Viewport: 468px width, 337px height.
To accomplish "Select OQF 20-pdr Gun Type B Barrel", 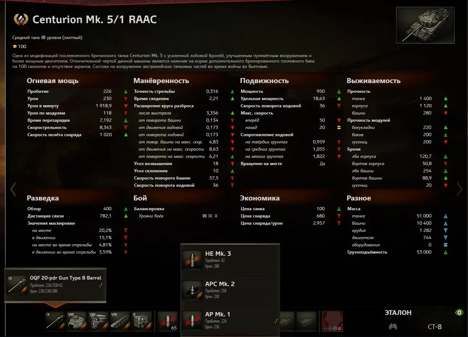I will pos(55,285).
